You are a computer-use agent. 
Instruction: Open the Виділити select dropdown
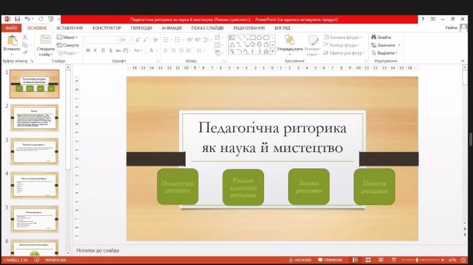386,53
